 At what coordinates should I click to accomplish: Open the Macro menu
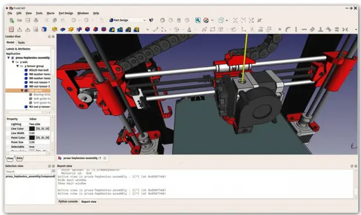[51, 13]
